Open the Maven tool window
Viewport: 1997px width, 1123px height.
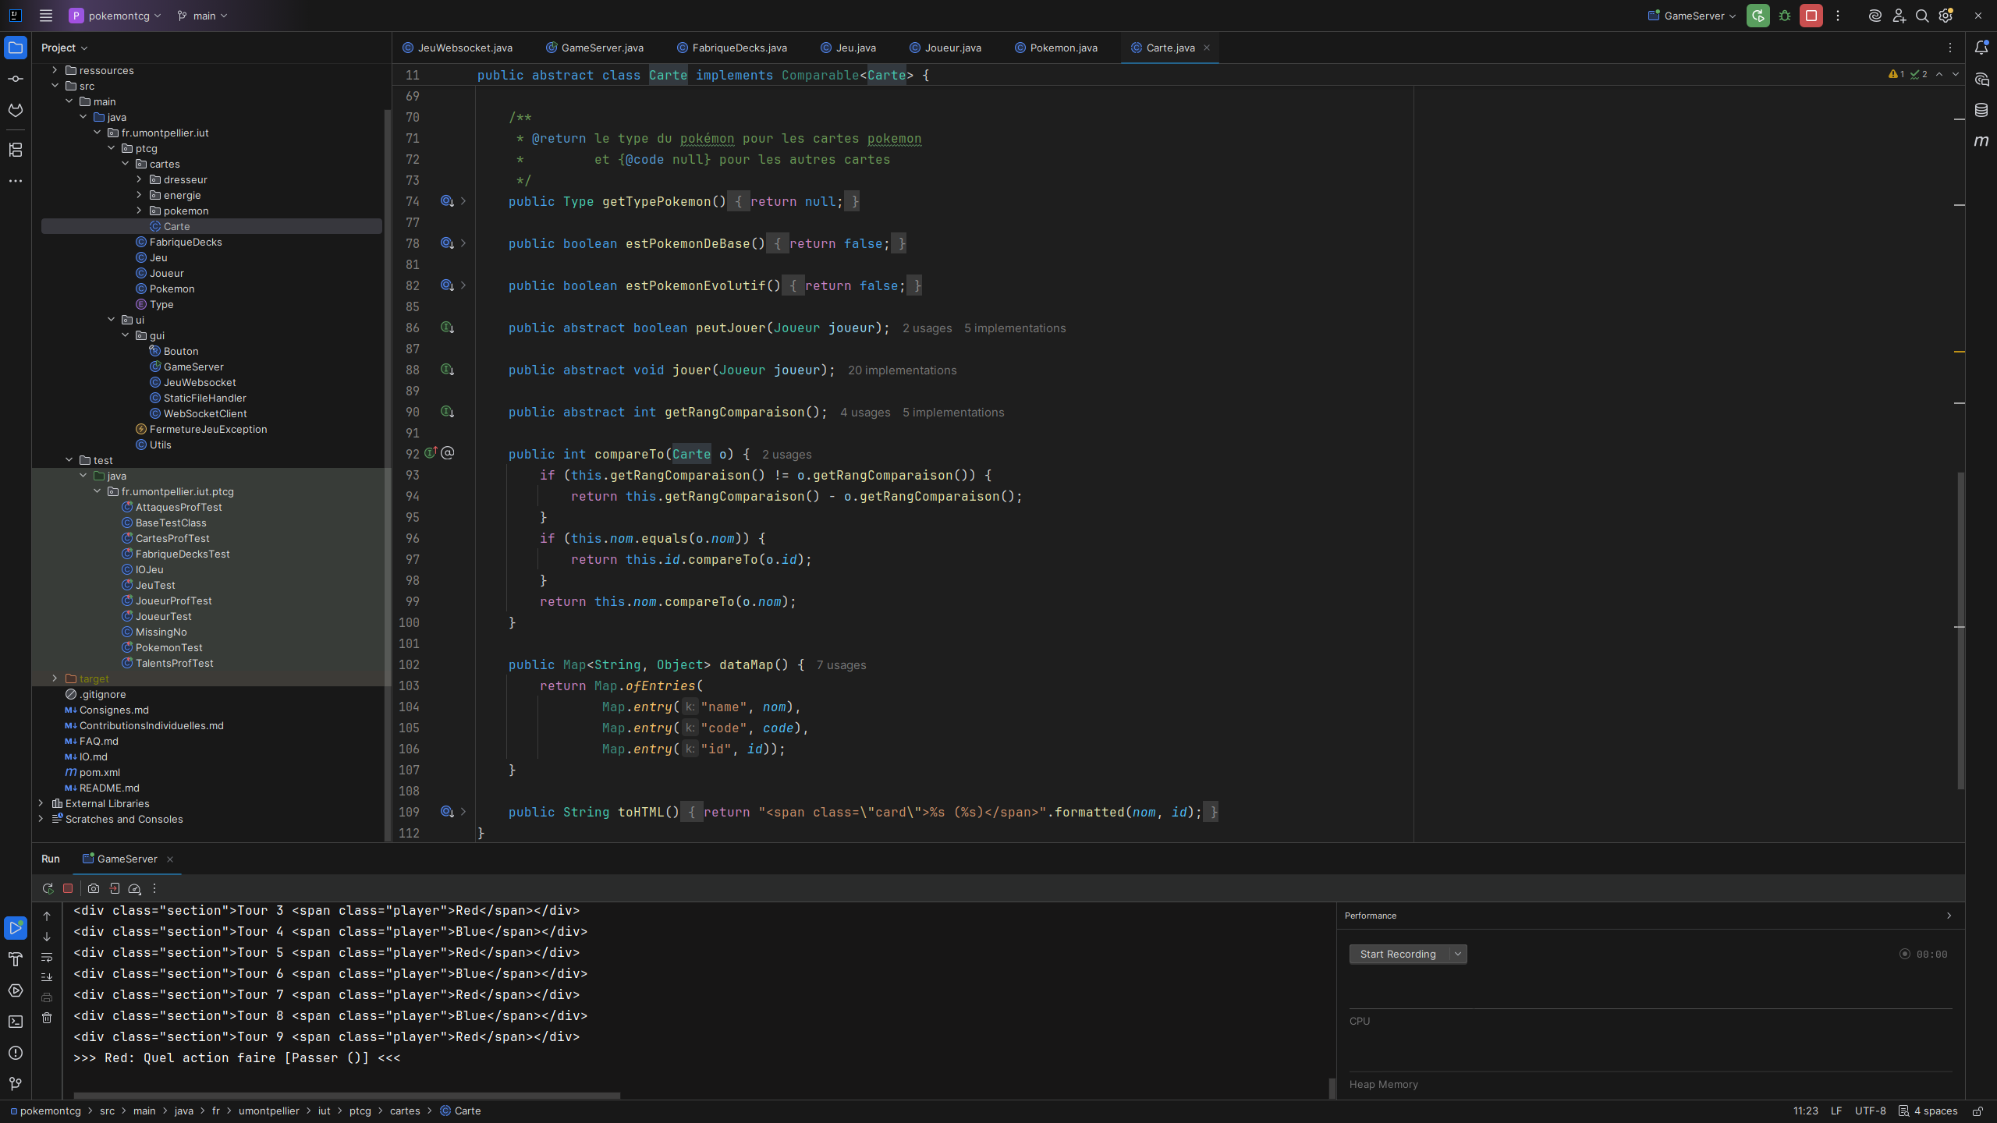click(1981, 141)
